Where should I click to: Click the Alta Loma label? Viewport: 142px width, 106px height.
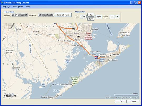pyautogui.click(x=38, y=35)
